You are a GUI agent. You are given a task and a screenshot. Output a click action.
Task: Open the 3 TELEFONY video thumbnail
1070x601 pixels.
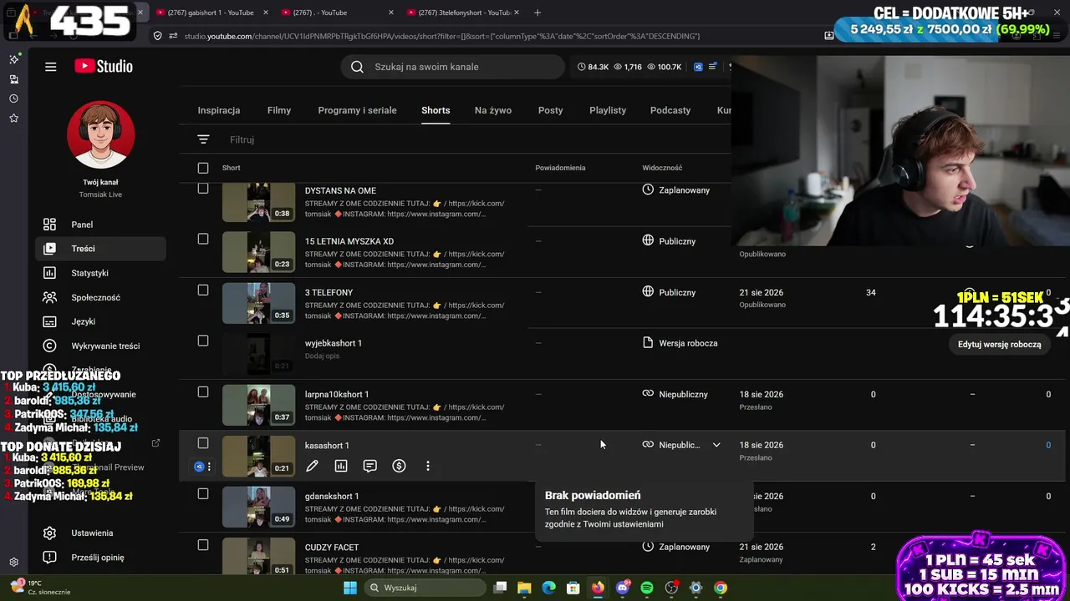pos(258,303)
